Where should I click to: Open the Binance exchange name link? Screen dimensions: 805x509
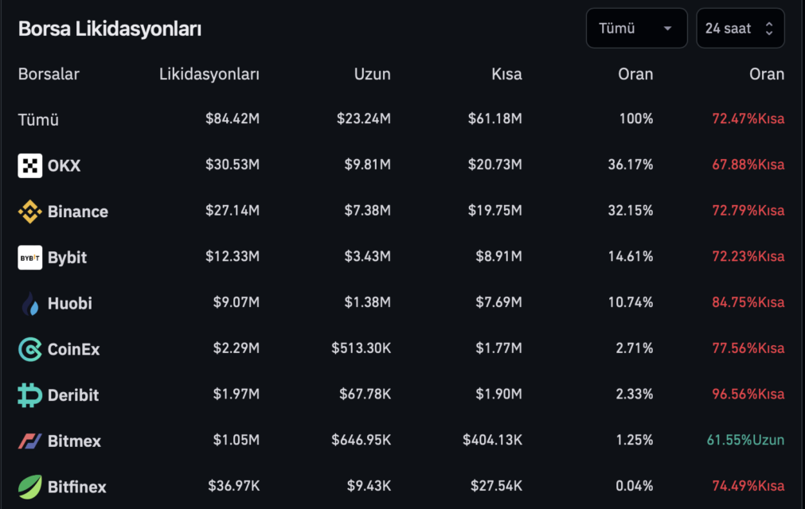click(77, 212)
